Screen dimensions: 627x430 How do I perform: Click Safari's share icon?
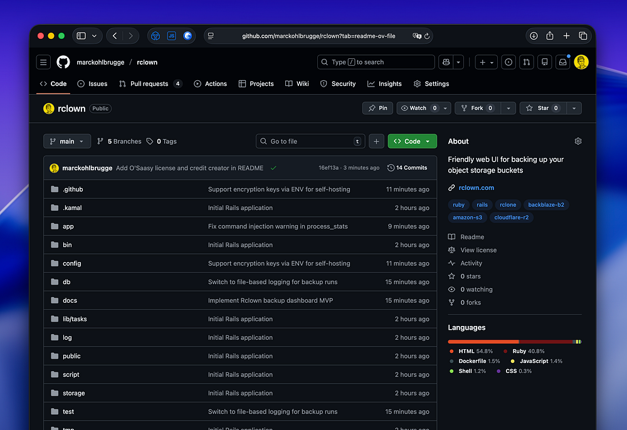point(550,36)
